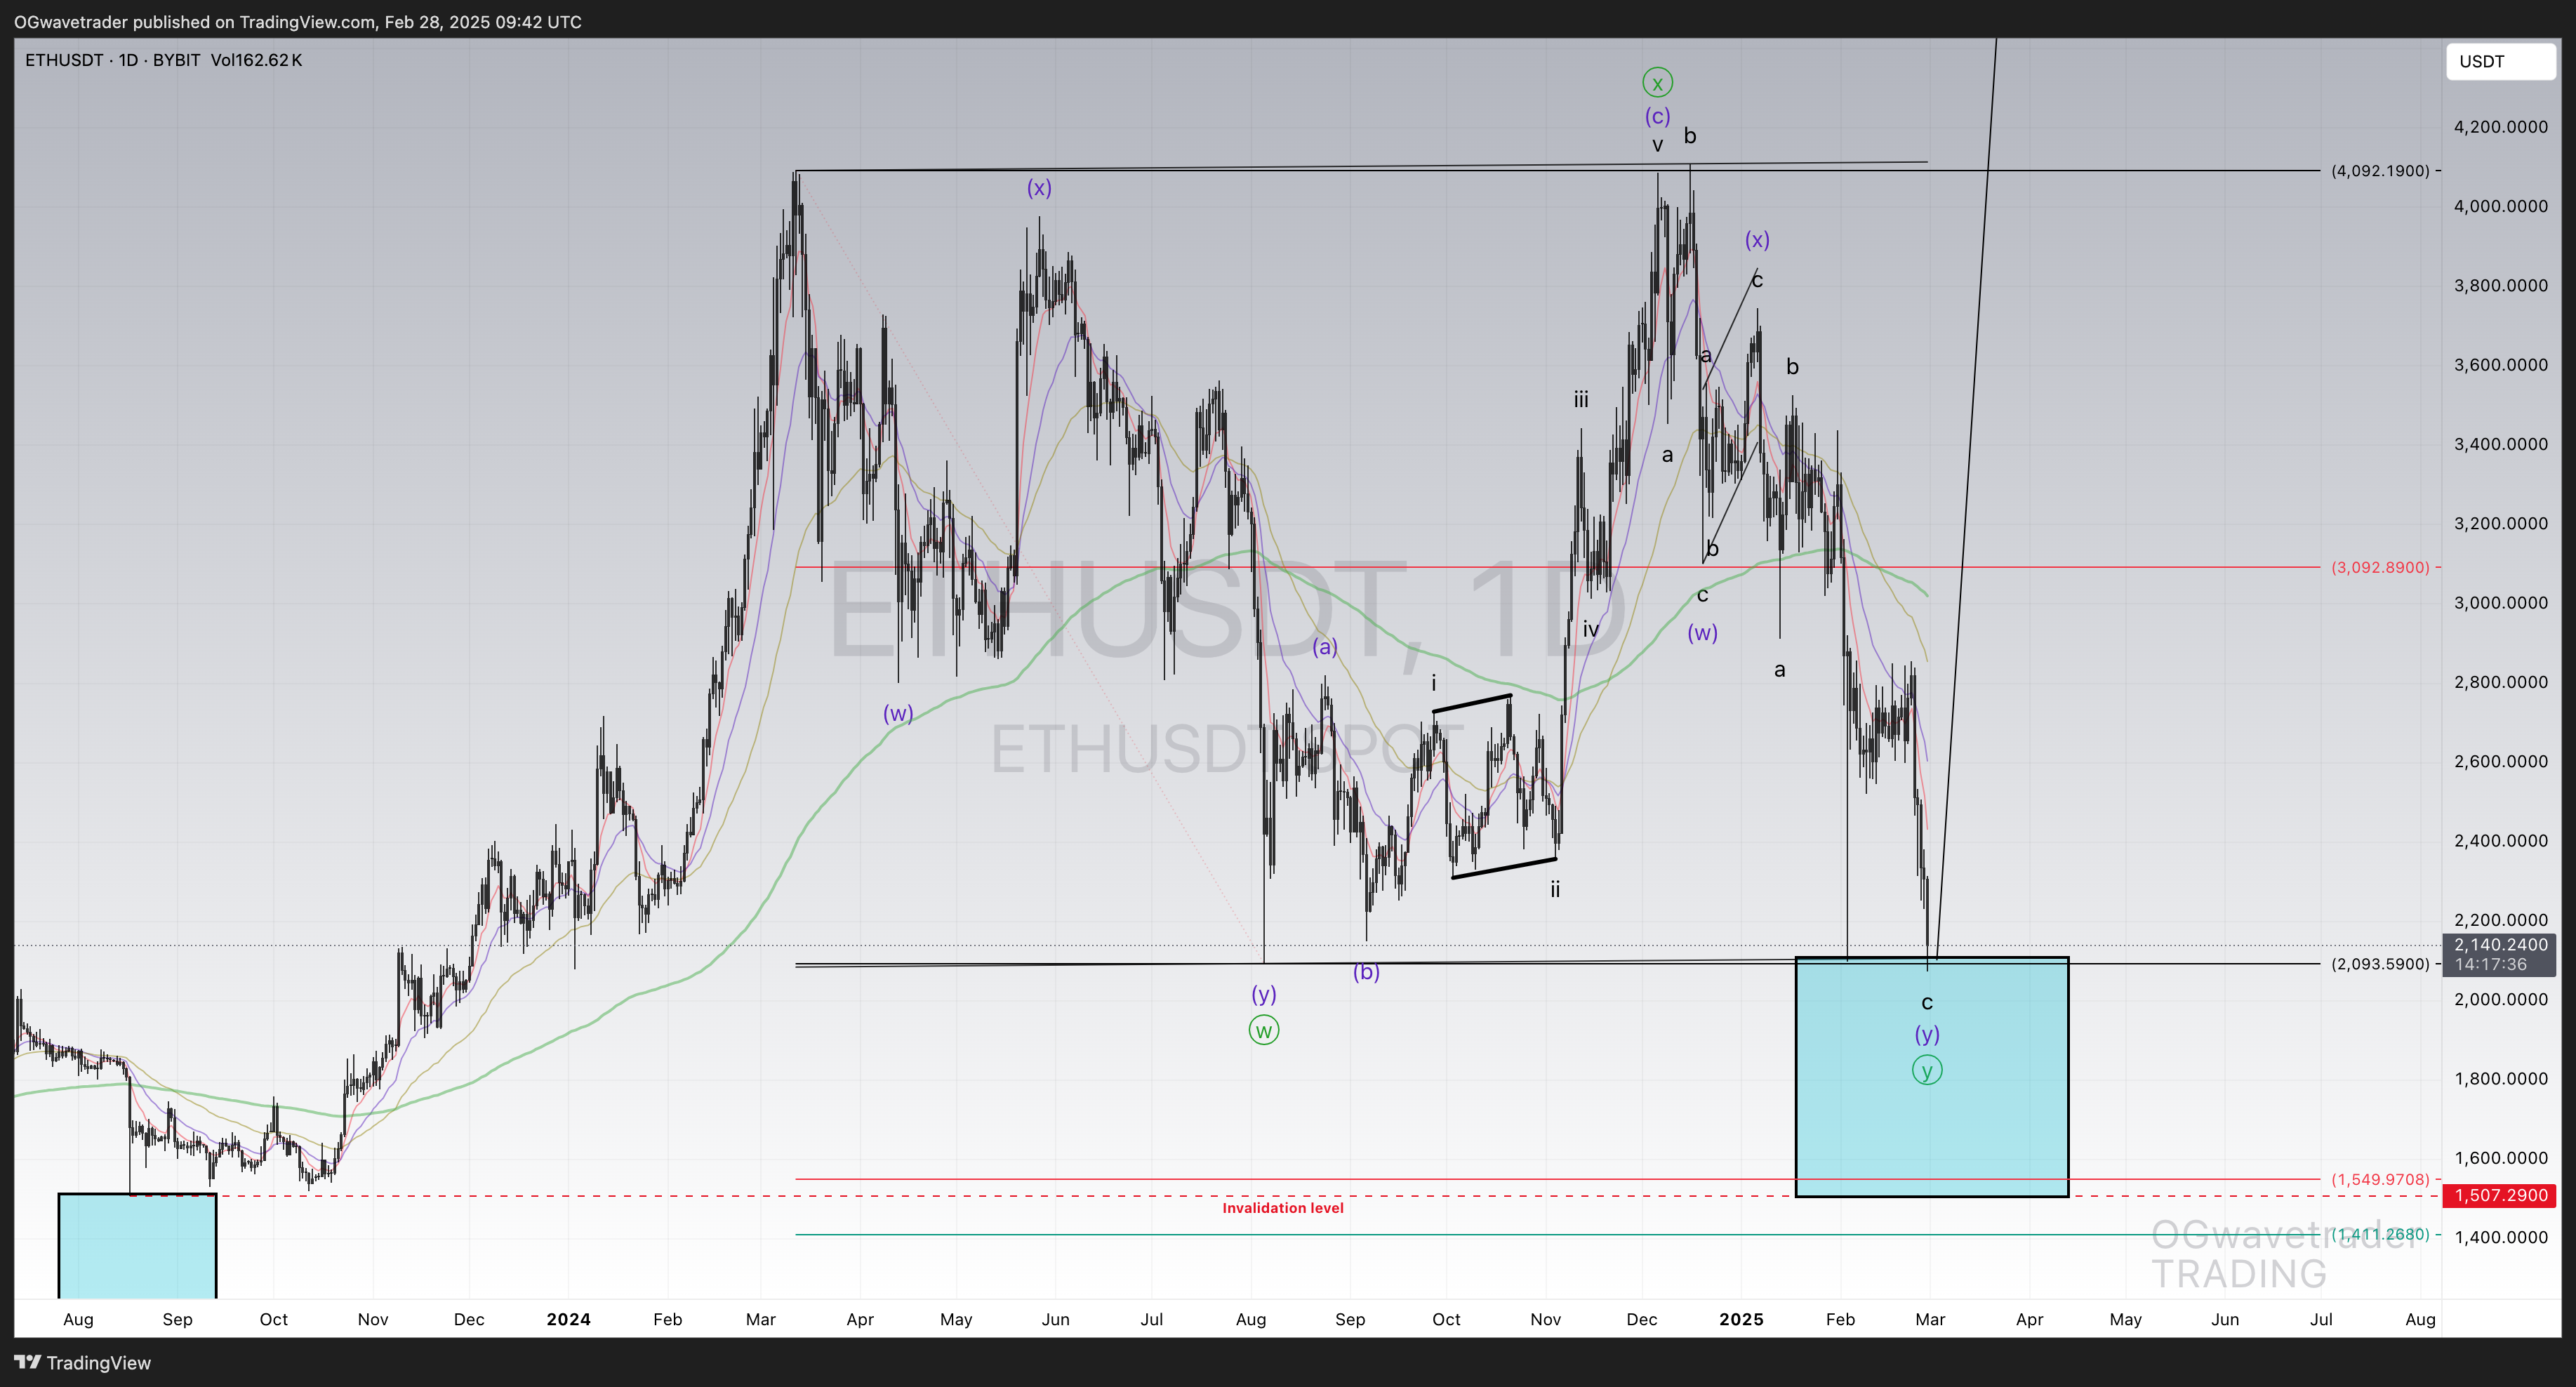This screenshot has height=1387, width=2576.
Task: Click the 3,200.0000 price axis label
Action: (2500, 523)
